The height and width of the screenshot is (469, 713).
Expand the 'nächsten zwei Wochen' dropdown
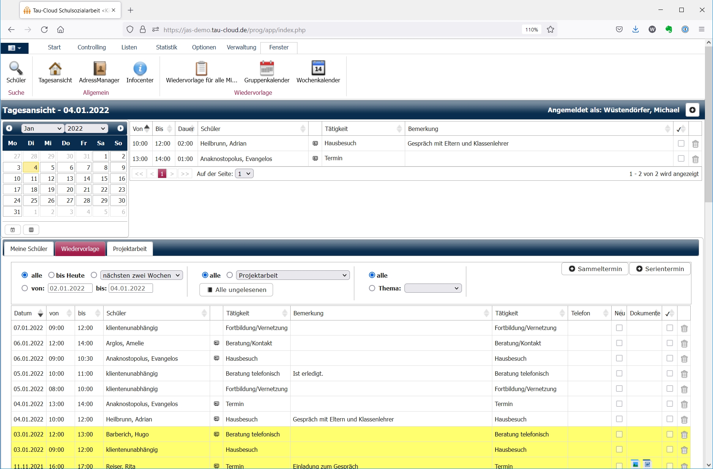tap(141, 275)
